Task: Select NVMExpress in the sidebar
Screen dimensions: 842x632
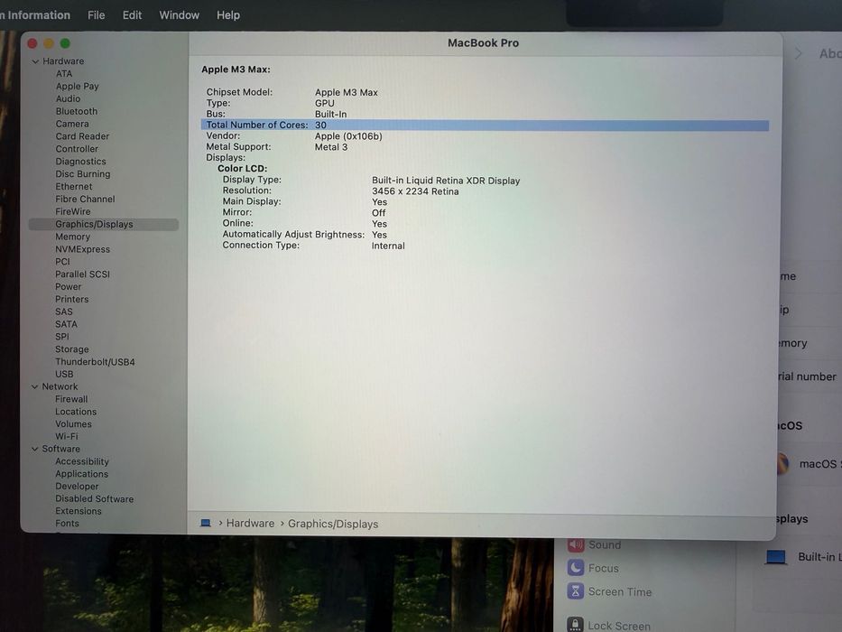Action: pyautogui.click(x=82, y=249)
